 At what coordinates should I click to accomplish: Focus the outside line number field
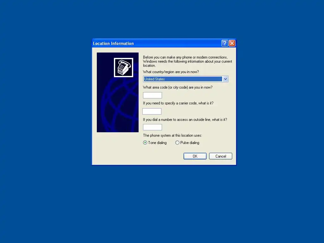[x=153, y=127]
